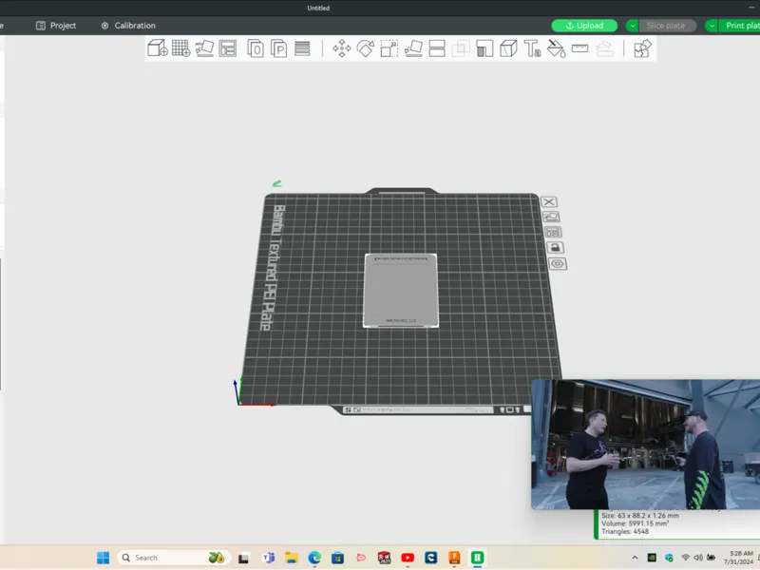The height and width of the screenshot is (570, 760).
Task: Select the Cut tool
Action: (x=437, y=48)
